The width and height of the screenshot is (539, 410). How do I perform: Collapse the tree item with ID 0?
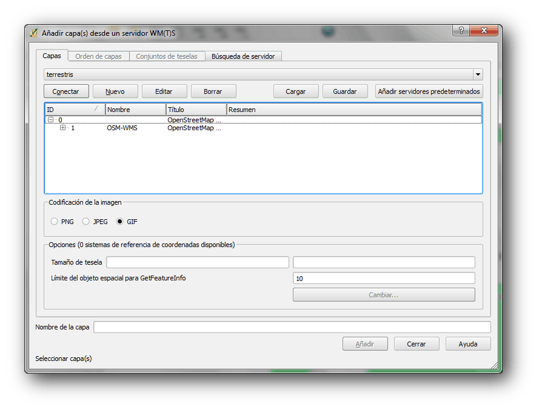click(50, 120)
